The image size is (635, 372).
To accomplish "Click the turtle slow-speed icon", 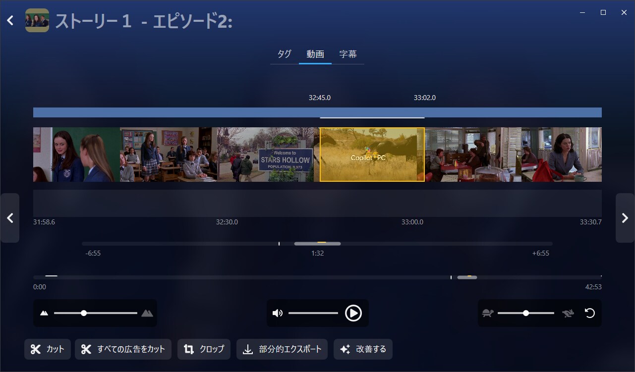I will point(488,313).
